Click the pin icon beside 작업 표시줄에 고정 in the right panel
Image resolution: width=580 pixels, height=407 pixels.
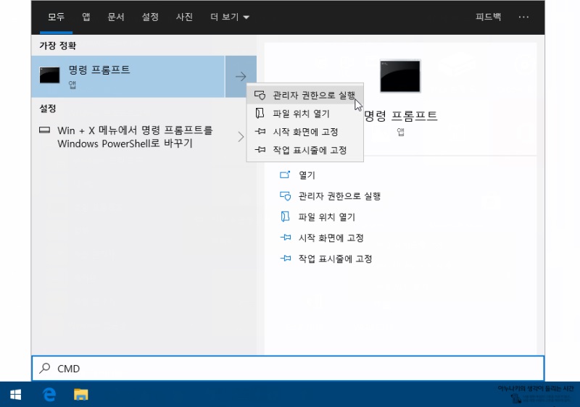[x=286, y=258]
